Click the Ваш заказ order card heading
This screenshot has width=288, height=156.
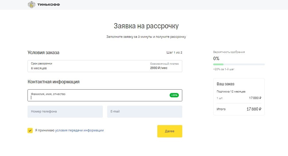click(226, 84)
